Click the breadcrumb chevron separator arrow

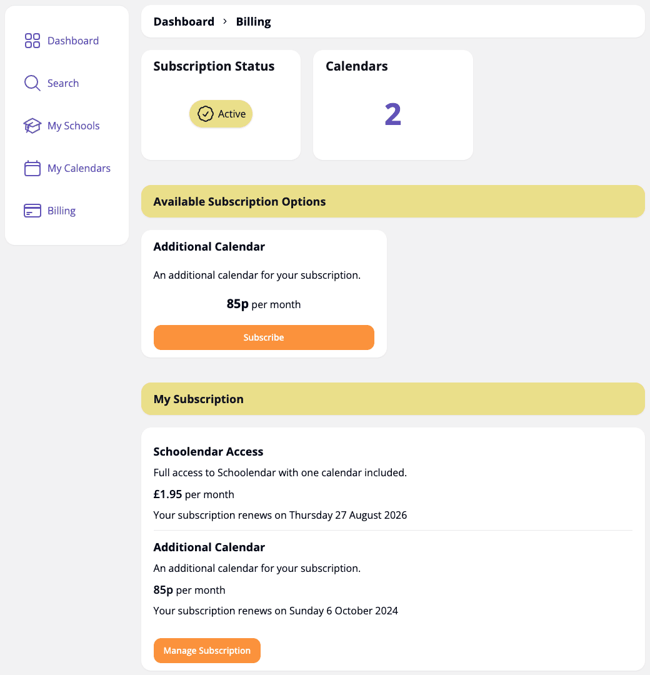[x=225, y=22]
